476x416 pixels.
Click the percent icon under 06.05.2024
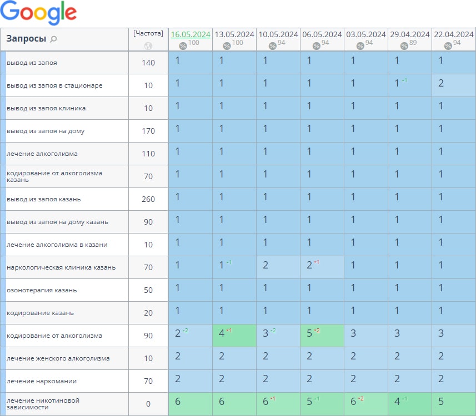[316, 45]
